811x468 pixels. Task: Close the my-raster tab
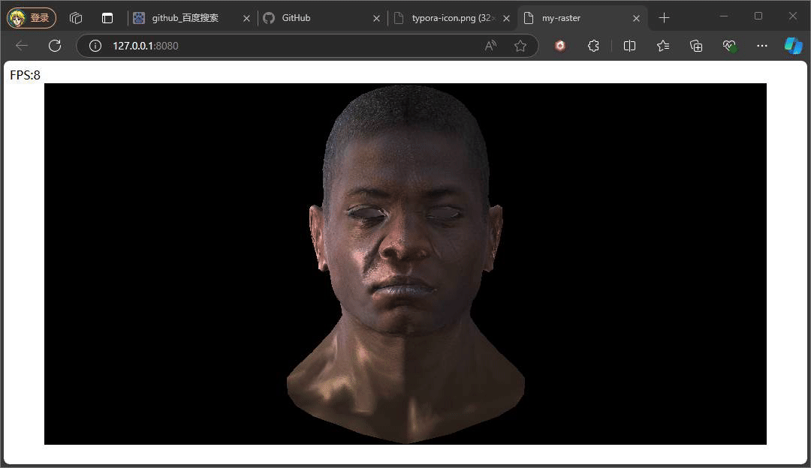tap(636, 18)
